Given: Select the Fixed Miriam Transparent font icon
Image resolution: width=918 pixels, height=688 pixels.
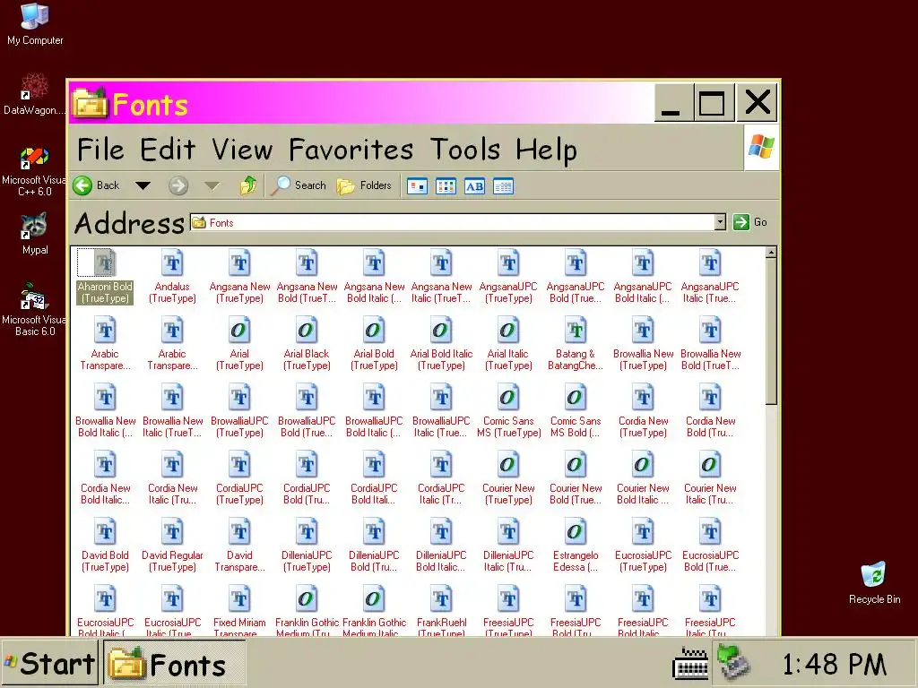Looking at the screenshot, I should tap(239, 599).
